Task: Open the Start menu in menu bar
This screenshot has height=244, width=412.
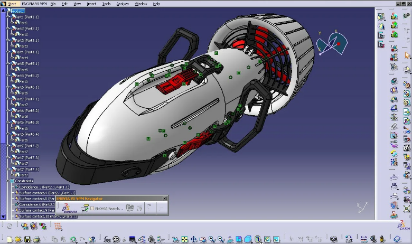Action: point(12,4)
